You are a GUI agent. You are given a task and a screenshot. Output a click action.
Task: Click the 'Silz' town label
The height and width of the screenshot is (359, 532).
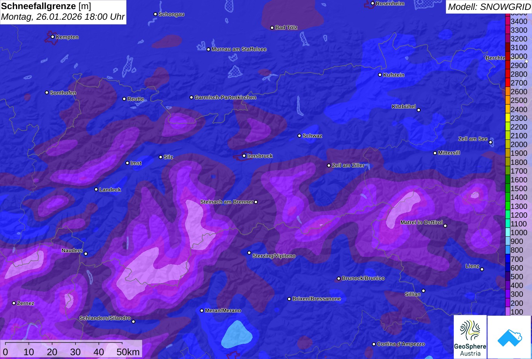tap(168, 157)
